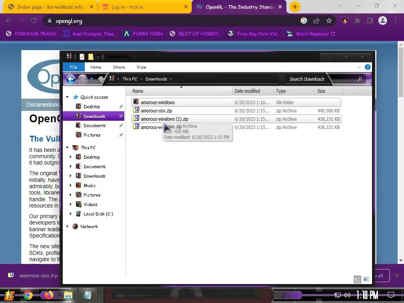Expand the Explorer ribbon chevron

tap(359, 67)
